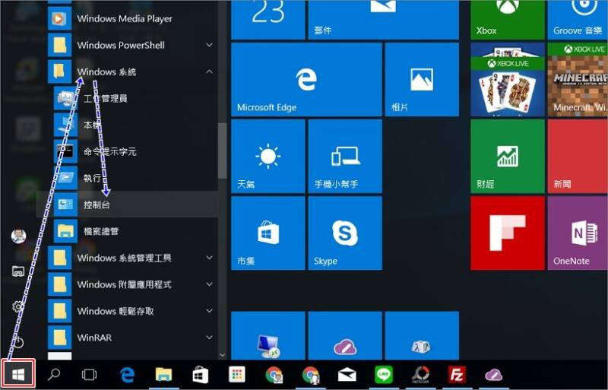608x390 pixels.
Task: Open the 新聞 (News) tile
Action: point(578,157)
